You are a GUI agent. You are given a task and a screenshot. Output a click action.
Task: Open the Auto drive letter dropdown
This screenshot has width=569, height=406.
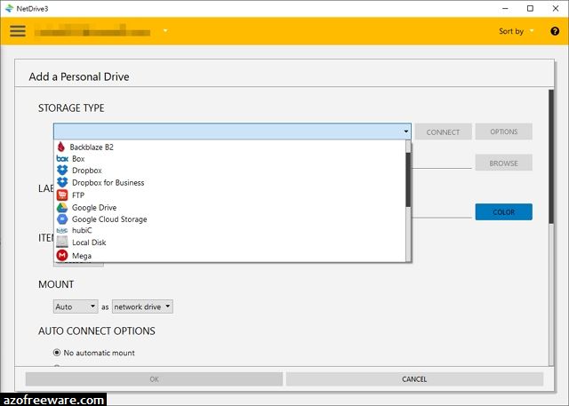(76, 306)
